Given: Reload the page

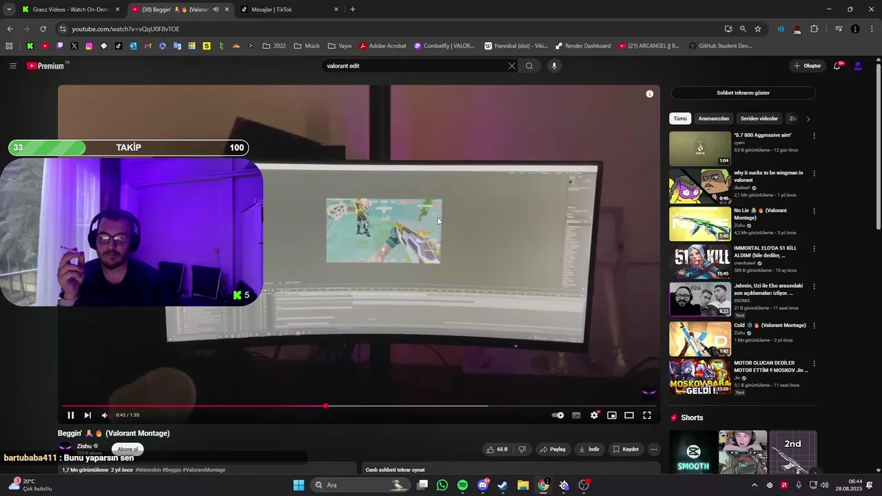Looking at the screenshot, I should tap(43, 29).
